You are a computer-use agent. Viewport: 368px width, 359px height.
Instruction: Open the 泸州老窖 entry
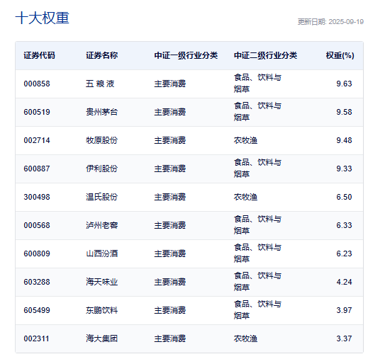[x=101, y=225]
